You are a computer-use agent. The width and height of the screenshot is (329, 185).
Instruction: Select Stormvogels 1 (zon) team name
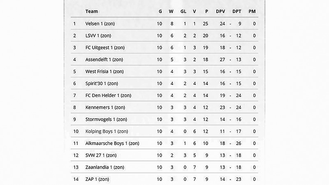pos(106,119)
